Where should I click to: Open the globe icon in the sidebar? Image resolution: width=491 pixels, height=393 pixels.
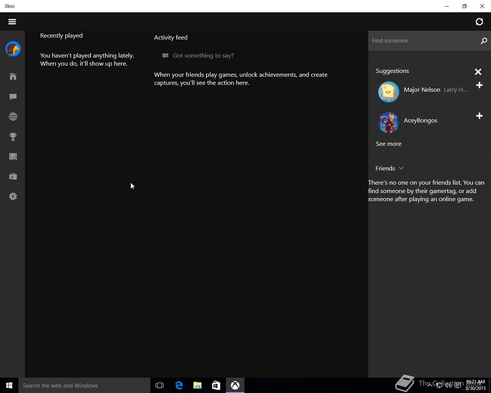pos(13,117)
